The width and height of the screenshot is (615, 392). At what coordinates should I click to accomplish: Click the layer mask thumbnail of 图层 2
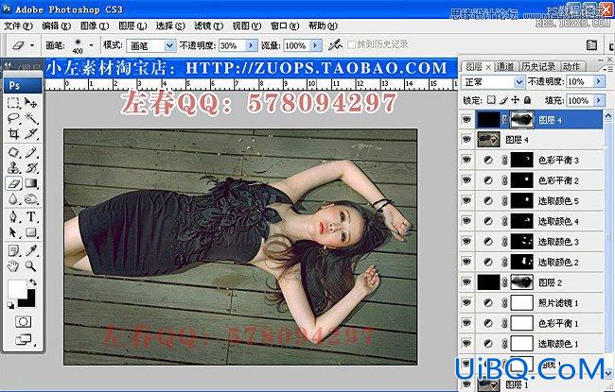click(x=522, y=282)
